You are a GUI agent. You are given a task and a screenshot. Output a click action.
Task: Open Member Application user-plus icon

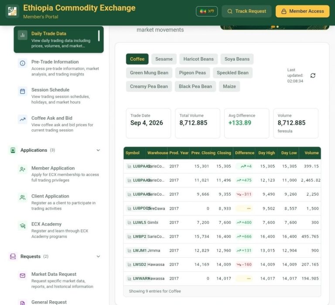point(22,170)
